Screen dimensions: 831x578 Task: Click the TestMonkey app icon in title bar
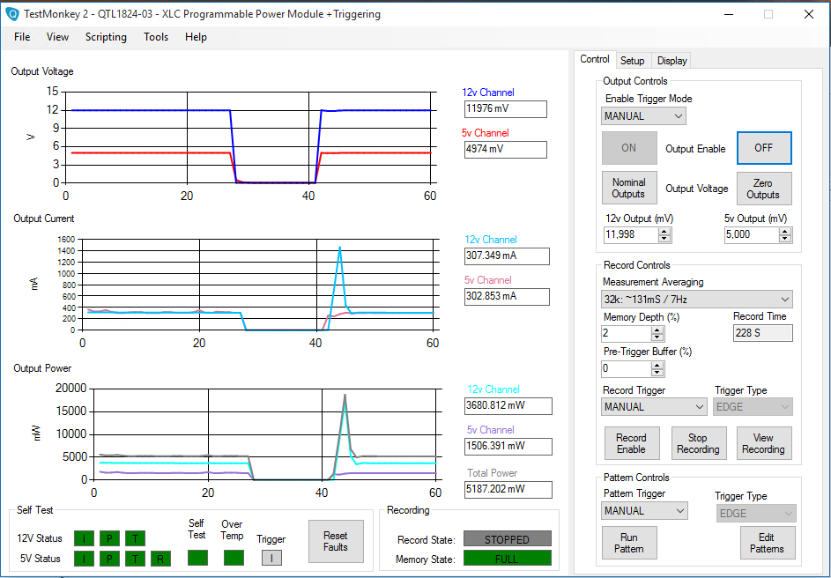click(12, 14)
